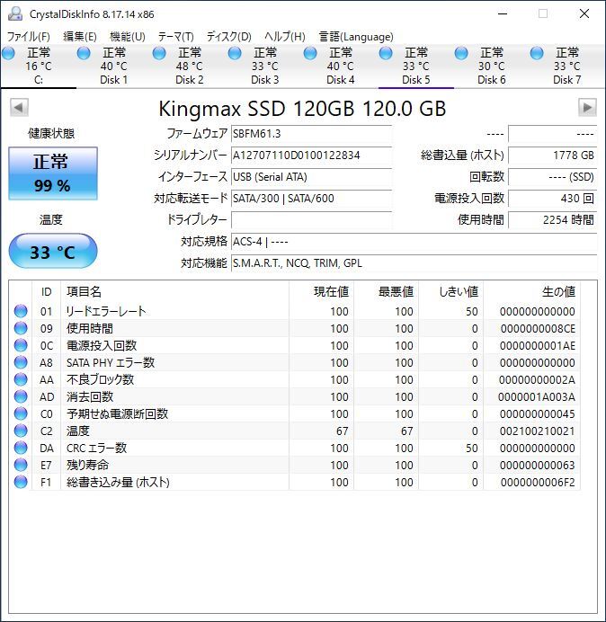Image resolution: width=606 pixels, height=622 pixels.
Task: Click status orb in row ID C0
Action: [21, 413]
